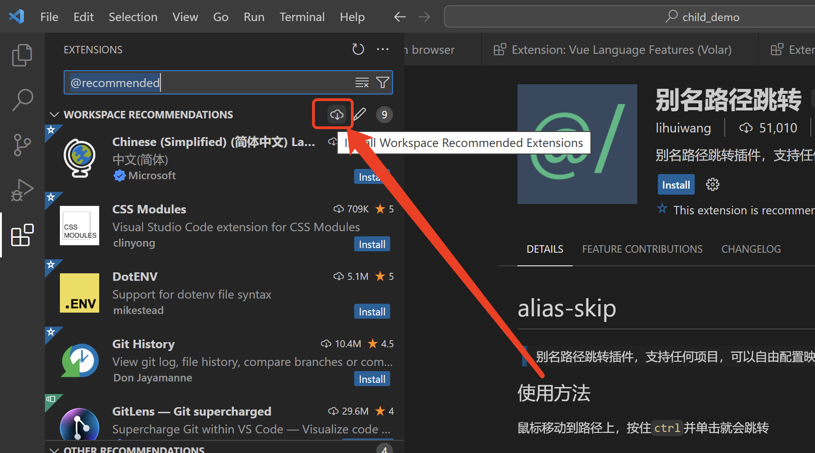Switch to the Feature Contributions tab
The image size is (815, 453).
[x=642, y=249]
